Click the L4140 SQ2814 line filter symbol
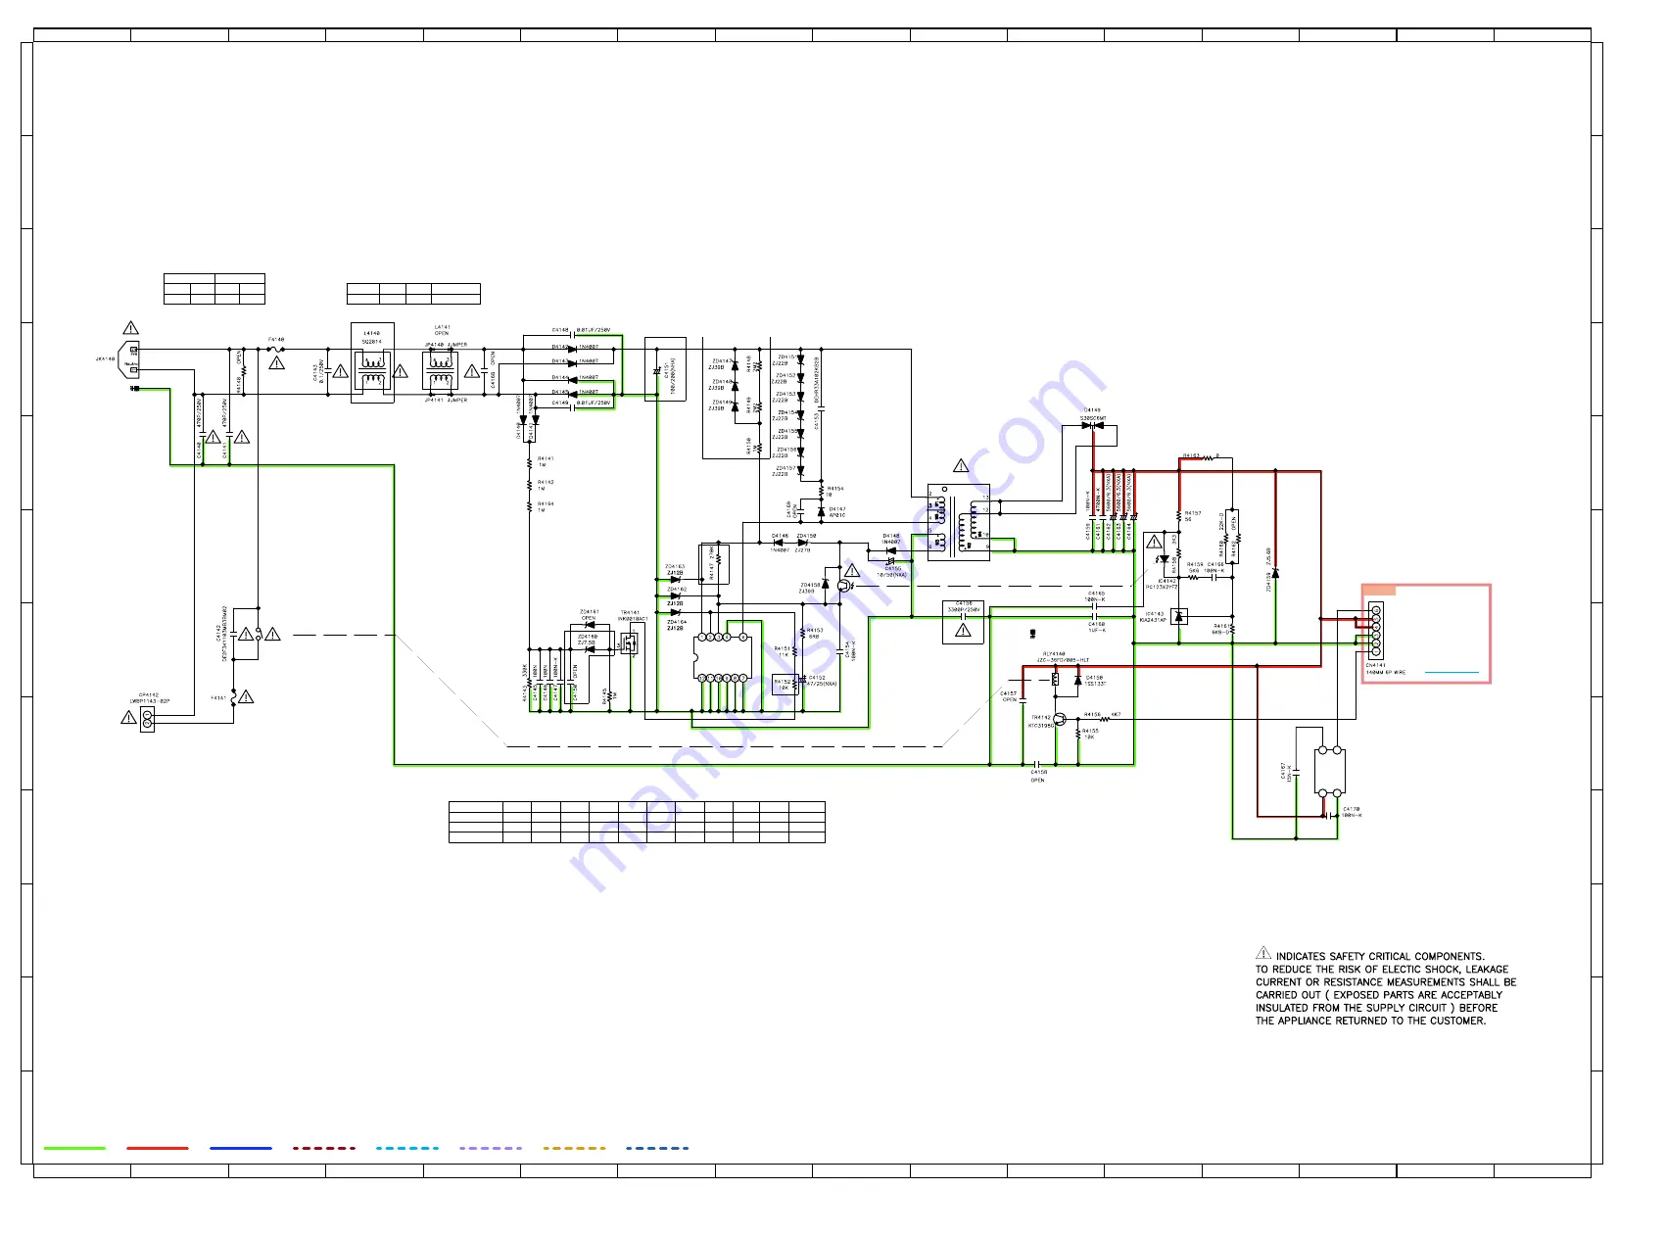The width and height of the screenshot is (1666, 1237). click(372, 372)
